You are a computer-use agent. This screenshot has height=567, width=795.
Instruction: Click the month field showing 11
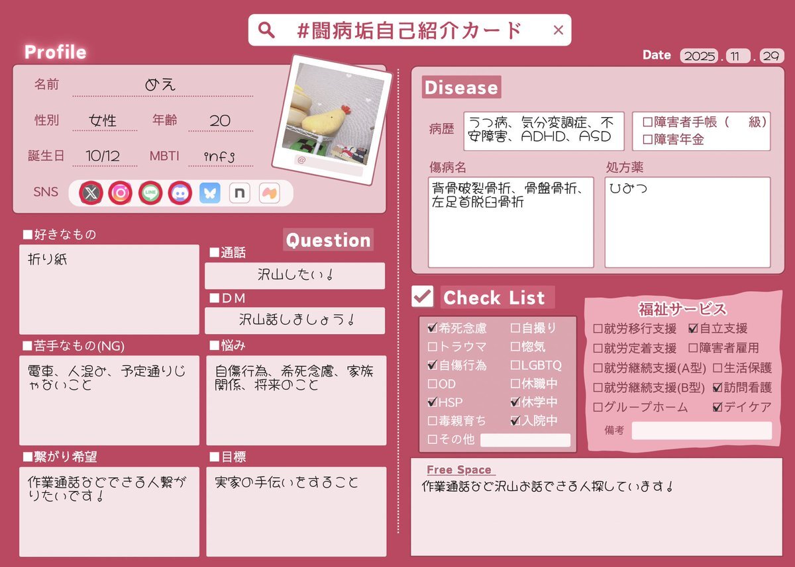(738, 56)
